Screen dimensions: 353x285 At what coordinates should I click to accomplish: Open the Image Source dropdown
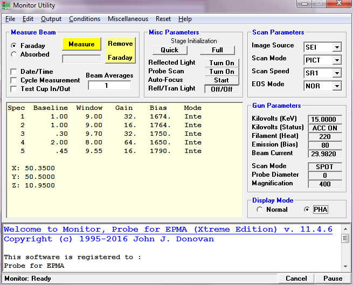(x=337, y=47)
